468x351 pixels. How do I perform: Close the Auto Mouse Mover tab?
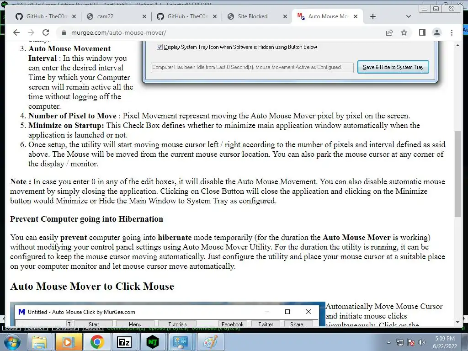pyautogui.click(x=356, y=16)
